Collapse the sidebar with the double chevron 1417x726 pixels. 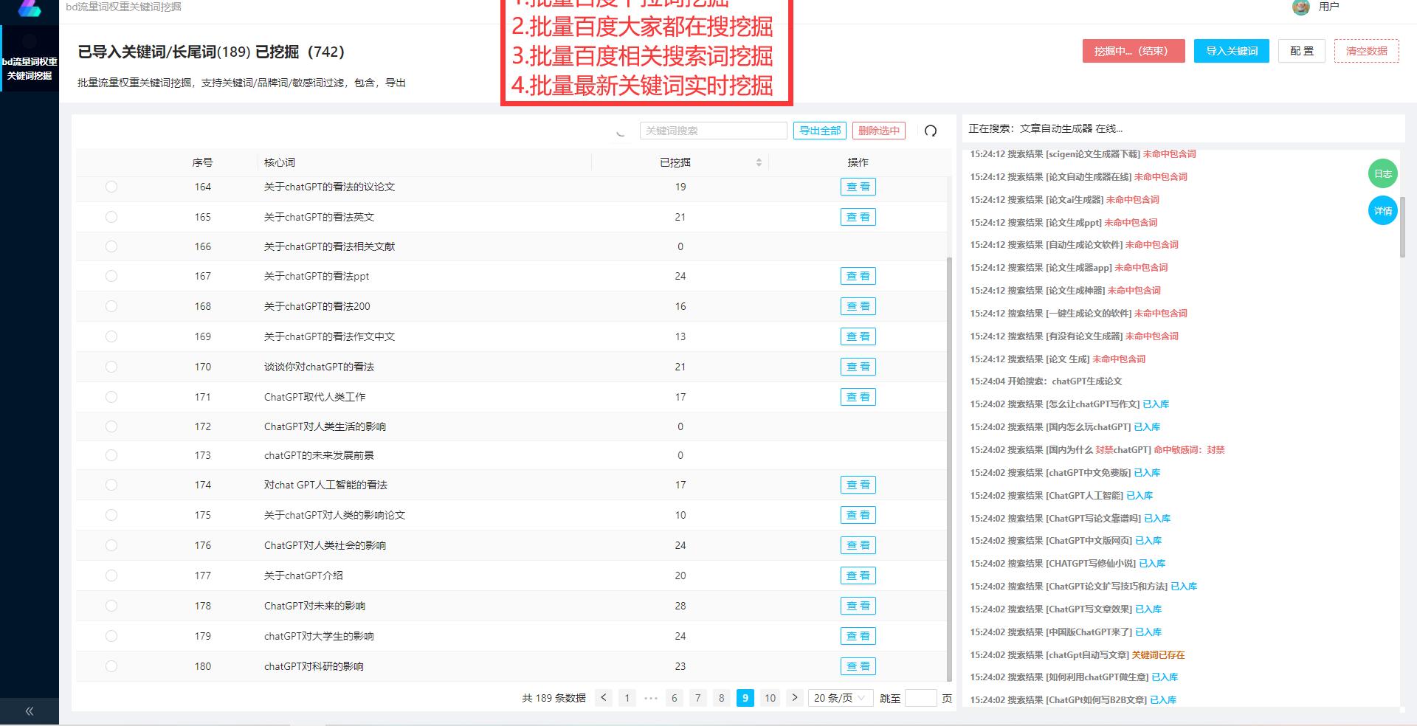[x=30, y=711]
